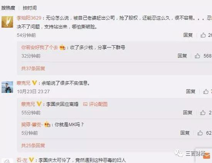Open the orange mail icon at bottom right
212x163 pixels.
pos(207,156)
